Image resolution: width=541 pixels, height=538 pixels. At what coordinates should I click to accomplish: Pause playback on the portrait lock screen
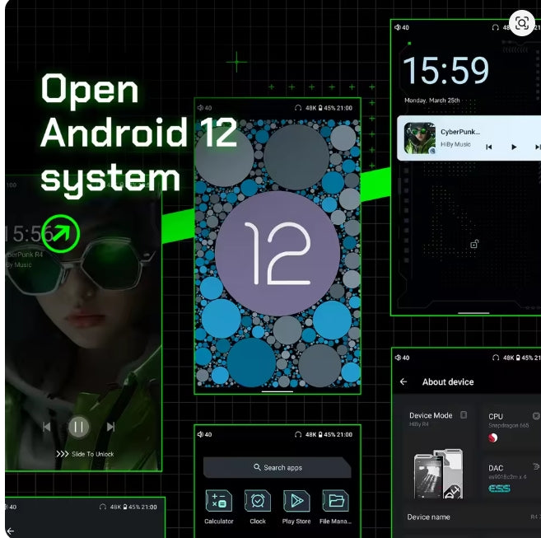[78, 427]
